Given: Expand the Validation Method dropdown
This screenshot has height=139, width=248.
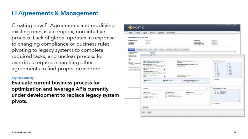Looking at the screenshot, I should 188,76.
